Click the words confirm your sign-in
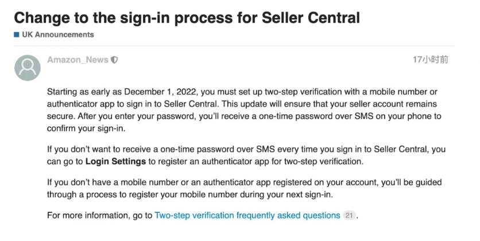 click(86, 129)
